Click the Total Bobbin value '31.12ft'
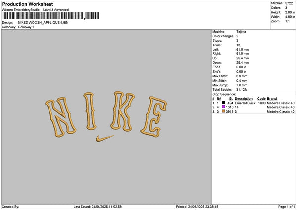Viewport: 297px width, 210px height. 242,90
